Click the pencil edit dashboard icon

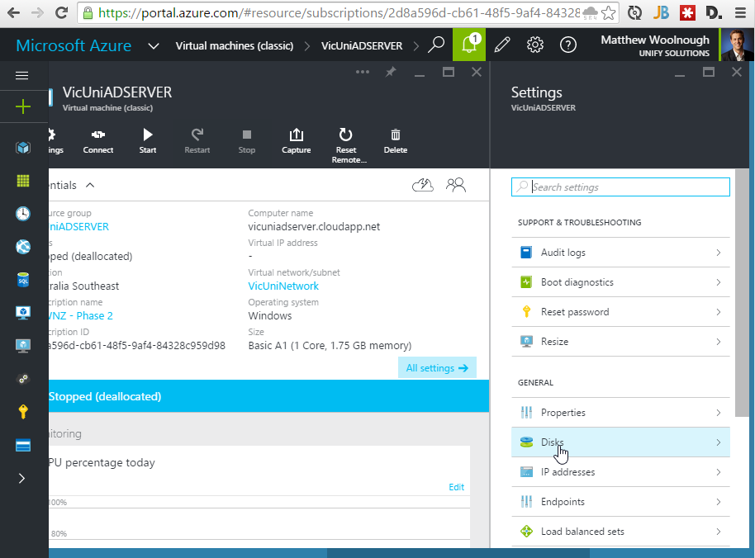(x=501, y=45)
